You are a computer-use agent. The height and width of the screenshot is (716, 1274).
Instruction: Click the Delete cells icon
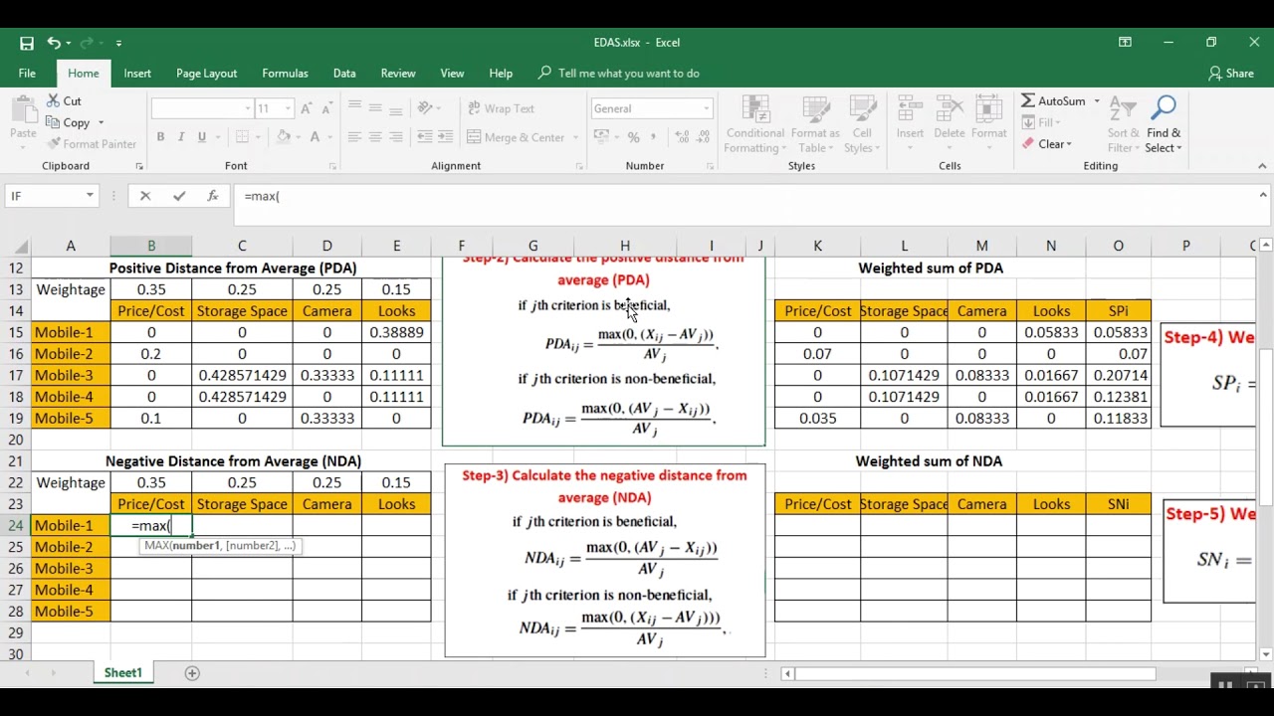tap(949, 109)
